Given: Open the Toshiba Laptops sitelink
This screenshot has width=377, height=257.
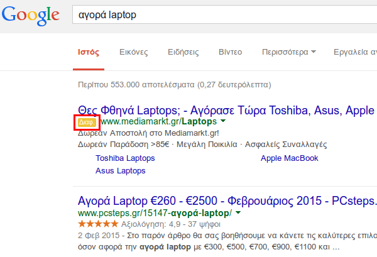Looking at the screenshot, I should 125,158.
